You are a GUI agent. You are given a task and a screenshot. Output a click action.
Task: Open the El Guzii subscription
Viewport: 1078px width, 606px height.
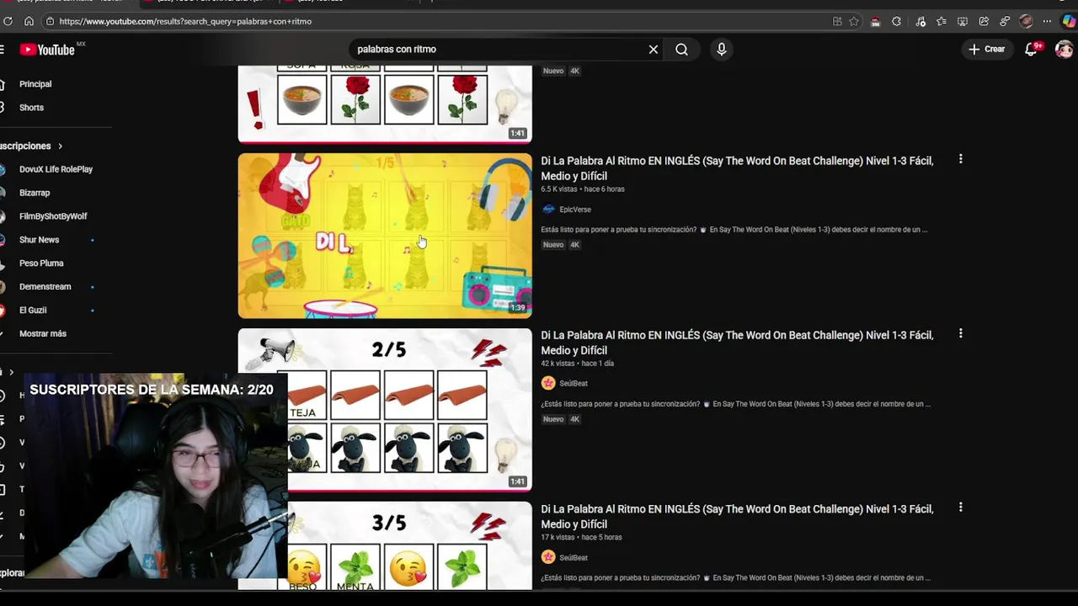(33, 311)
